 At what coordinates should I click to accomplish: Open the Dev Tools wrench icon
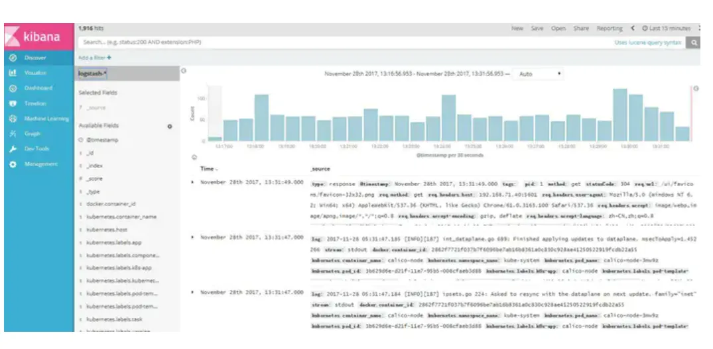[13, 149]
